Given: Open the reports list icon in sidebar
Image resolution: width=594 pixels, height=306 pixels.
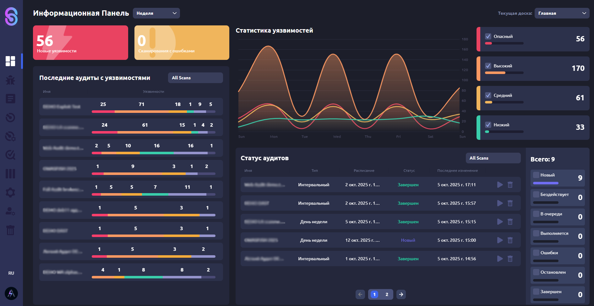Looking at the screenshot, I should 10,99.
